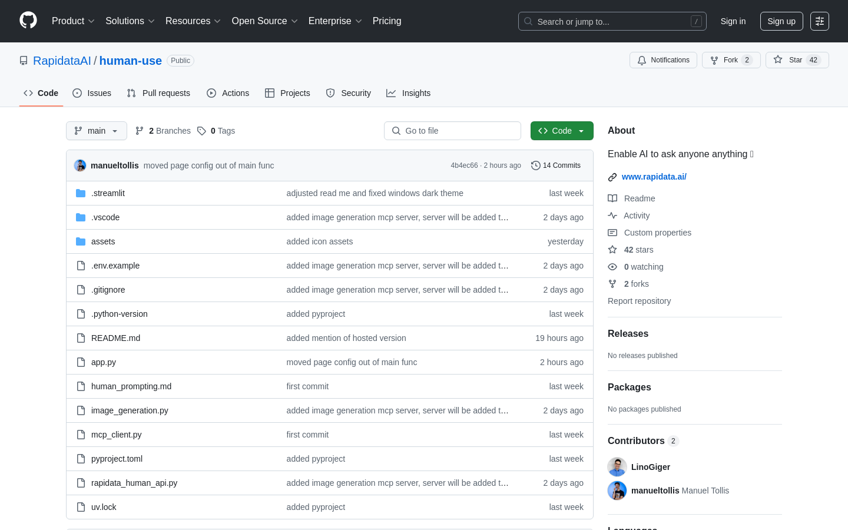Open the human_prompting.md file
The image size is (848, 530).
click(131, 386)
